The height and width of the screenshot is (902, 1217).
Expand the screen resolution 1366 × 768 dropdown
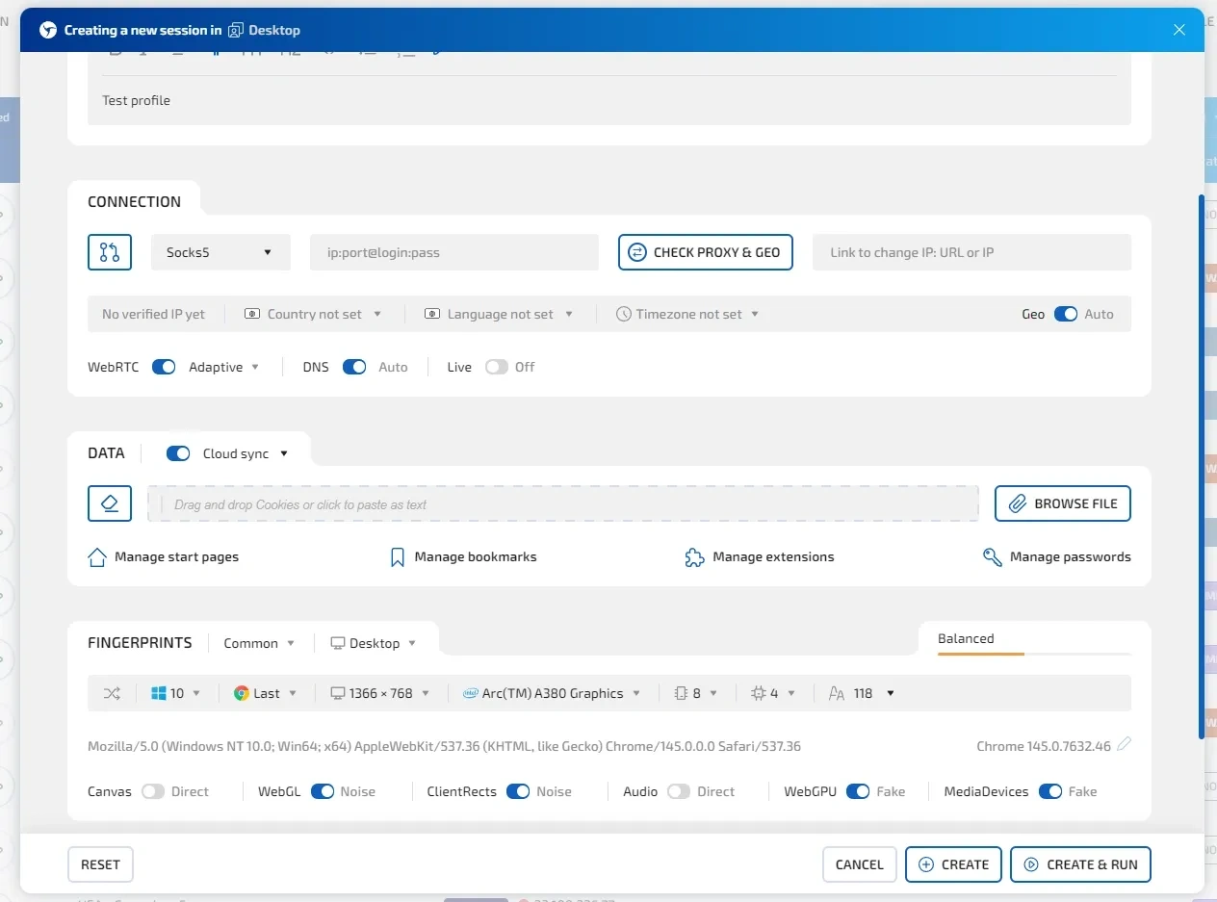pos(380,693)
